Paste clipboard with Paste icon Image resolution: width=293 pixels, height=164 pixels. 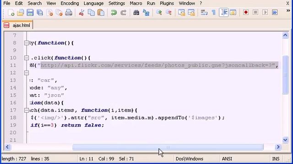101,13
